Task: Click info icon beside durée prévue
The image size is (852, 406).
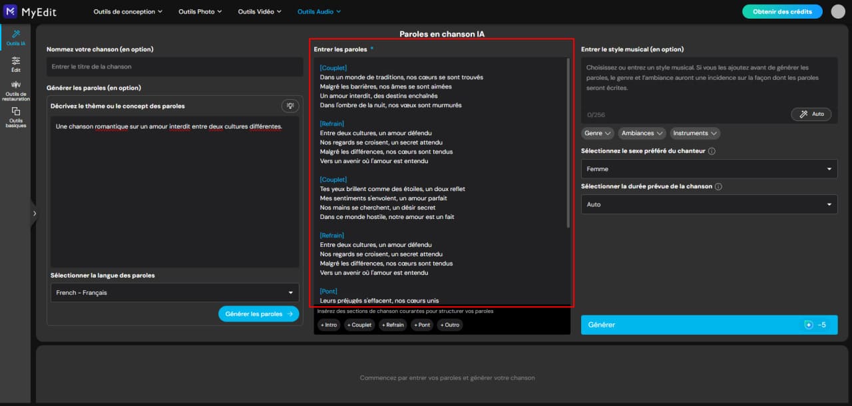Action: (719, 187)
